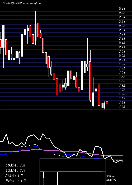
Task: Click the 1.85 price axis label
Action: point(122,81)
